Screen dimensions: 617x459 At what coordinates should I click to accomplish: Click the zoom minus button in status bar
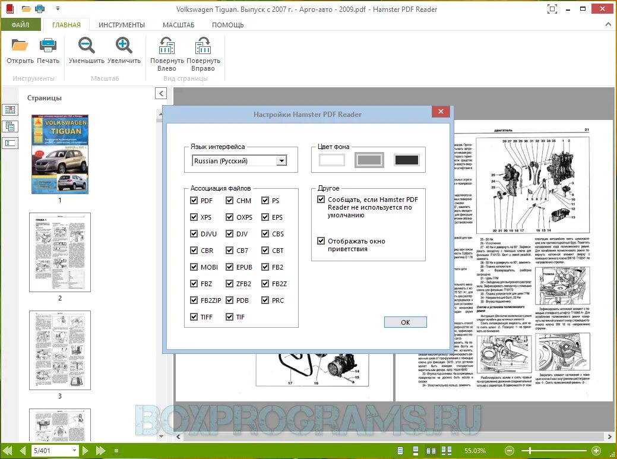[x=509, y=451]
